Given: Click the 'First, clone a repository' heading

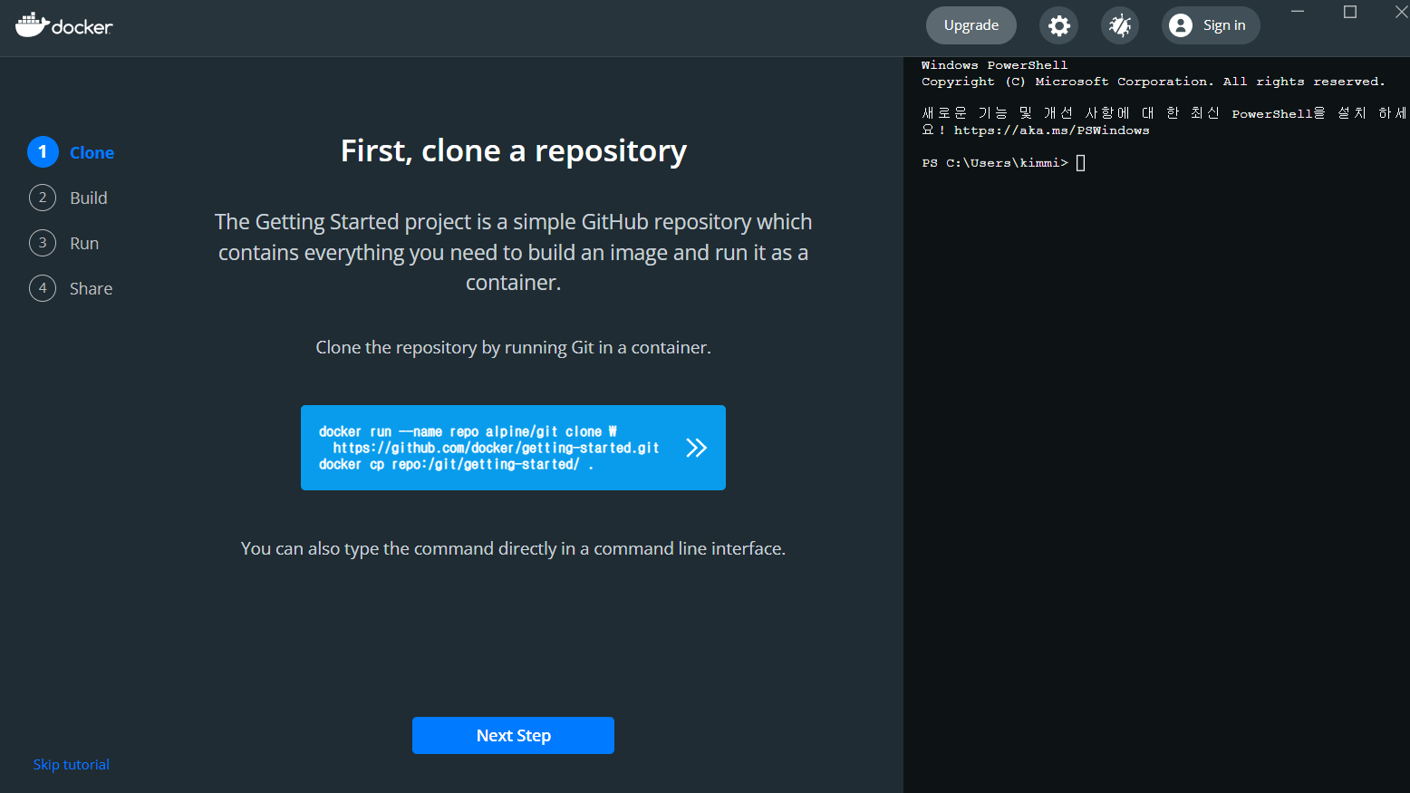Looking at the screenshot, I should [513, 150].
